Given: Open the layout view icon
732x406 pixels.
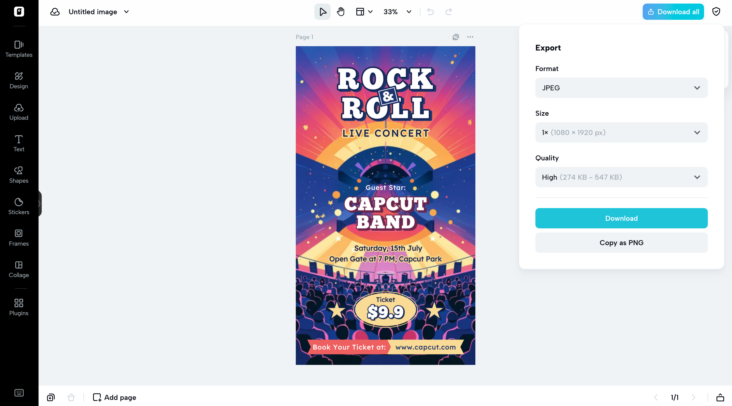Looking at the screenshot, I should 360,12.
